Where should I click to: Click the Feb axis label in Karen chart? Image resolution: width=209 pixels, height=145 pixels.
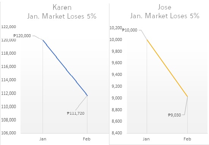coord(87,139)
